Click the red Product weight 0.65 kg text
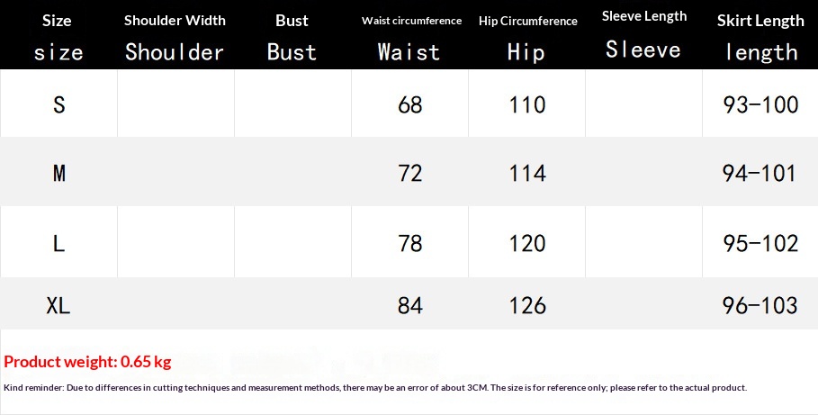818x415 pixels. tap(87, 362)
